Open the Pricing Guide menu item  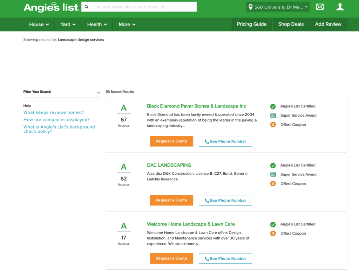tap(252, 24)
